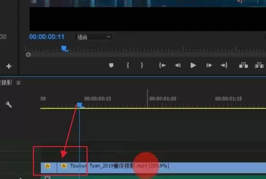Viewport: 266px width, 179px height.
Task: Step forward one frame
Action: coord(209,65)
